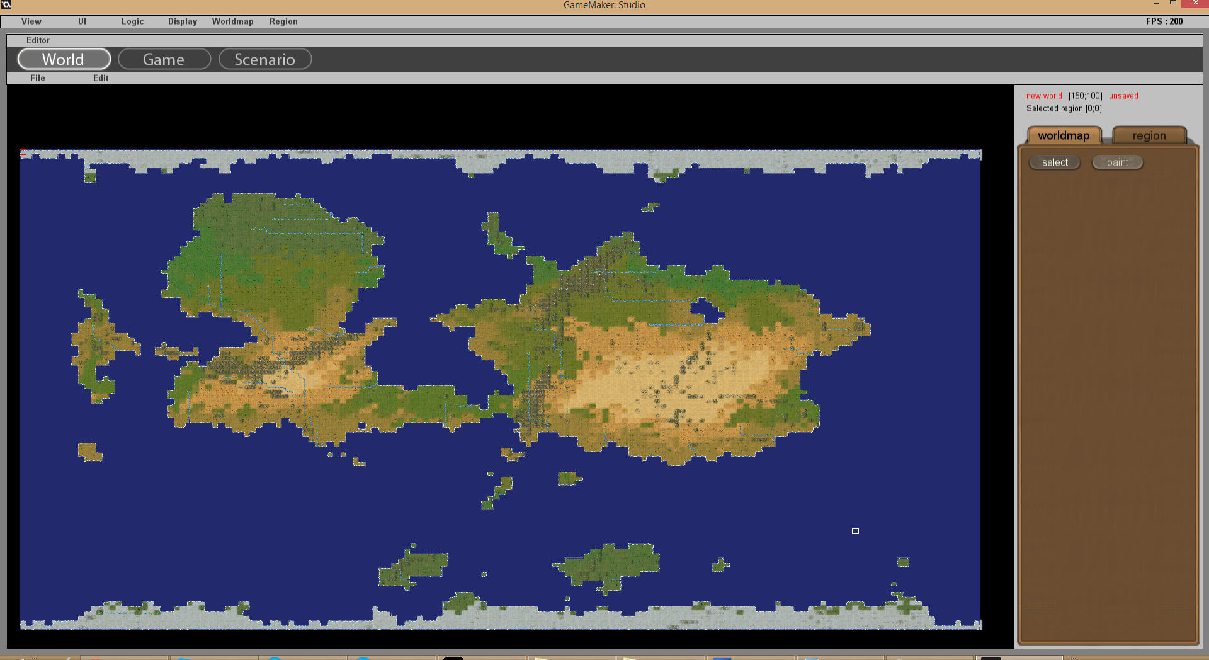Select the region tab
Viewport: 1209px width, 660px height.
coord(1149,135)
